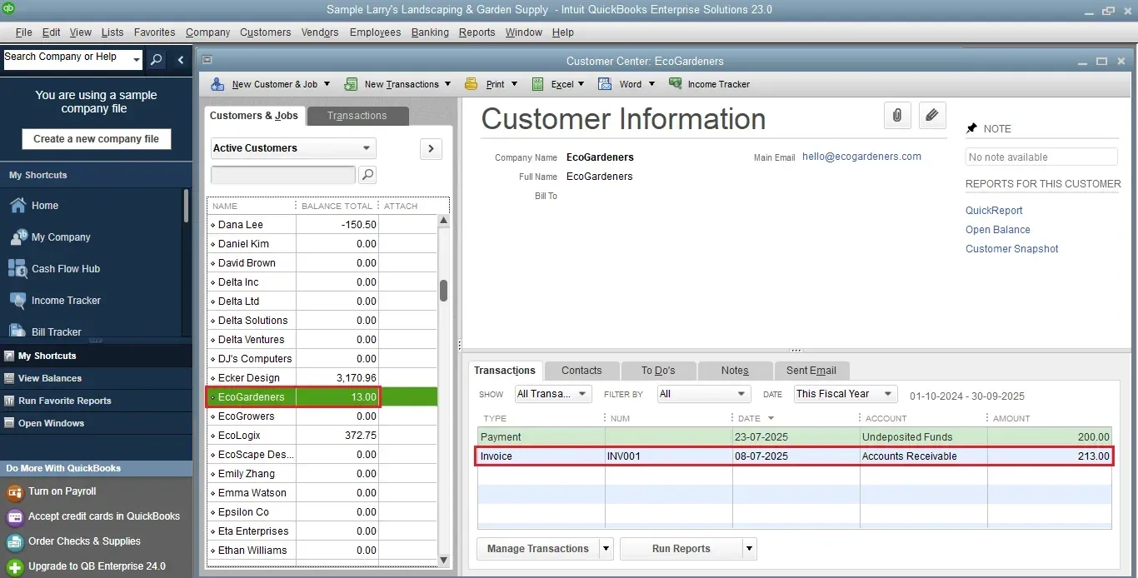Select the Dana Lee customer row
Viewport: 1138px width, 578px height.
(322, 225)
